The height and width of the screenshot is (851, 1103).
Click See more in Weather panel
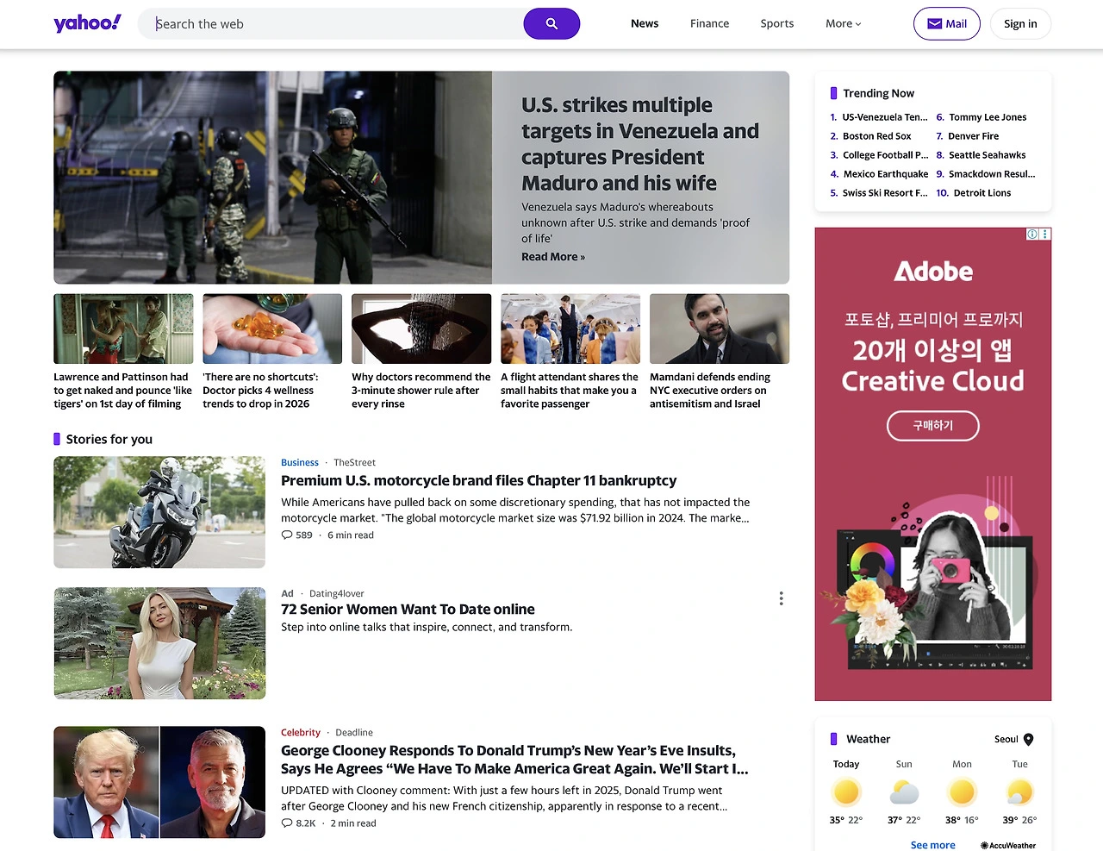tap(932, 845)
